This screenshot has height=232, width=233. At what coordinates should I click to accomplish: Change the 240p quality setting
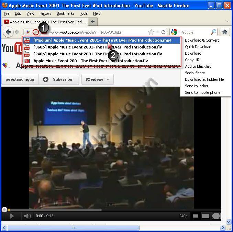coord(183,216)
